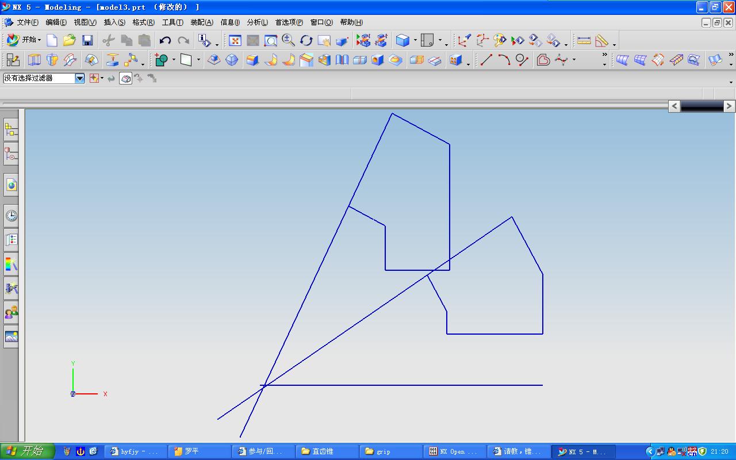The width and height of the screenshot is (736, 460).
Task: Open the Roles sidebar tab
Action: point(11,312)
